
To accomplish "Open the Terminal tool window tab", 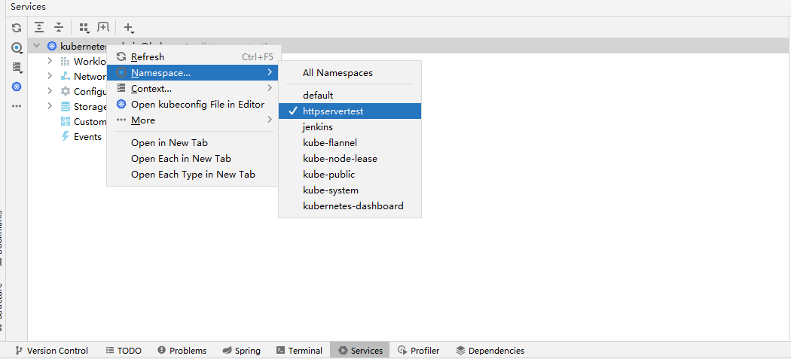I will click(299, 351).
